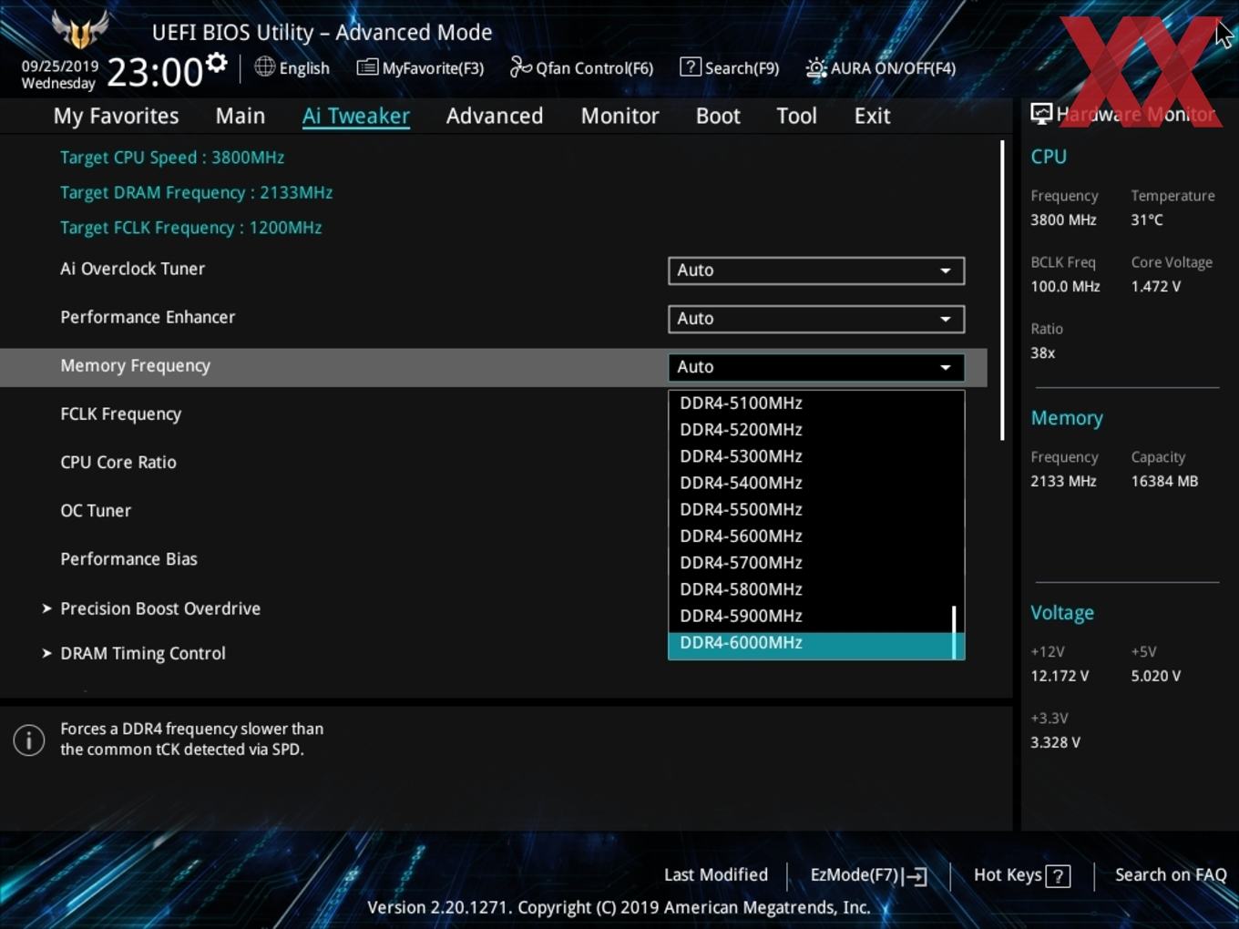The width and height of the screenshot is (1239, 929).
Task: Click the Search(F9) button
Action: tap(730, 68)
